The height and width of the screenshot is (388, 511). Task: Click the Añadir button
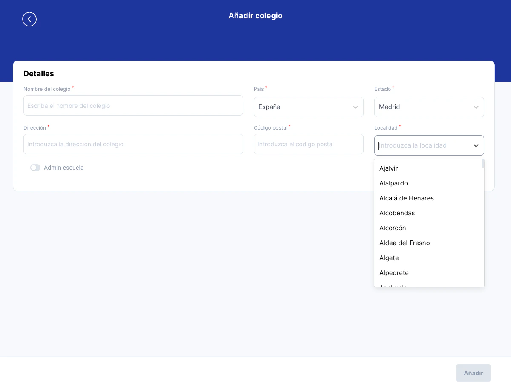473,373
